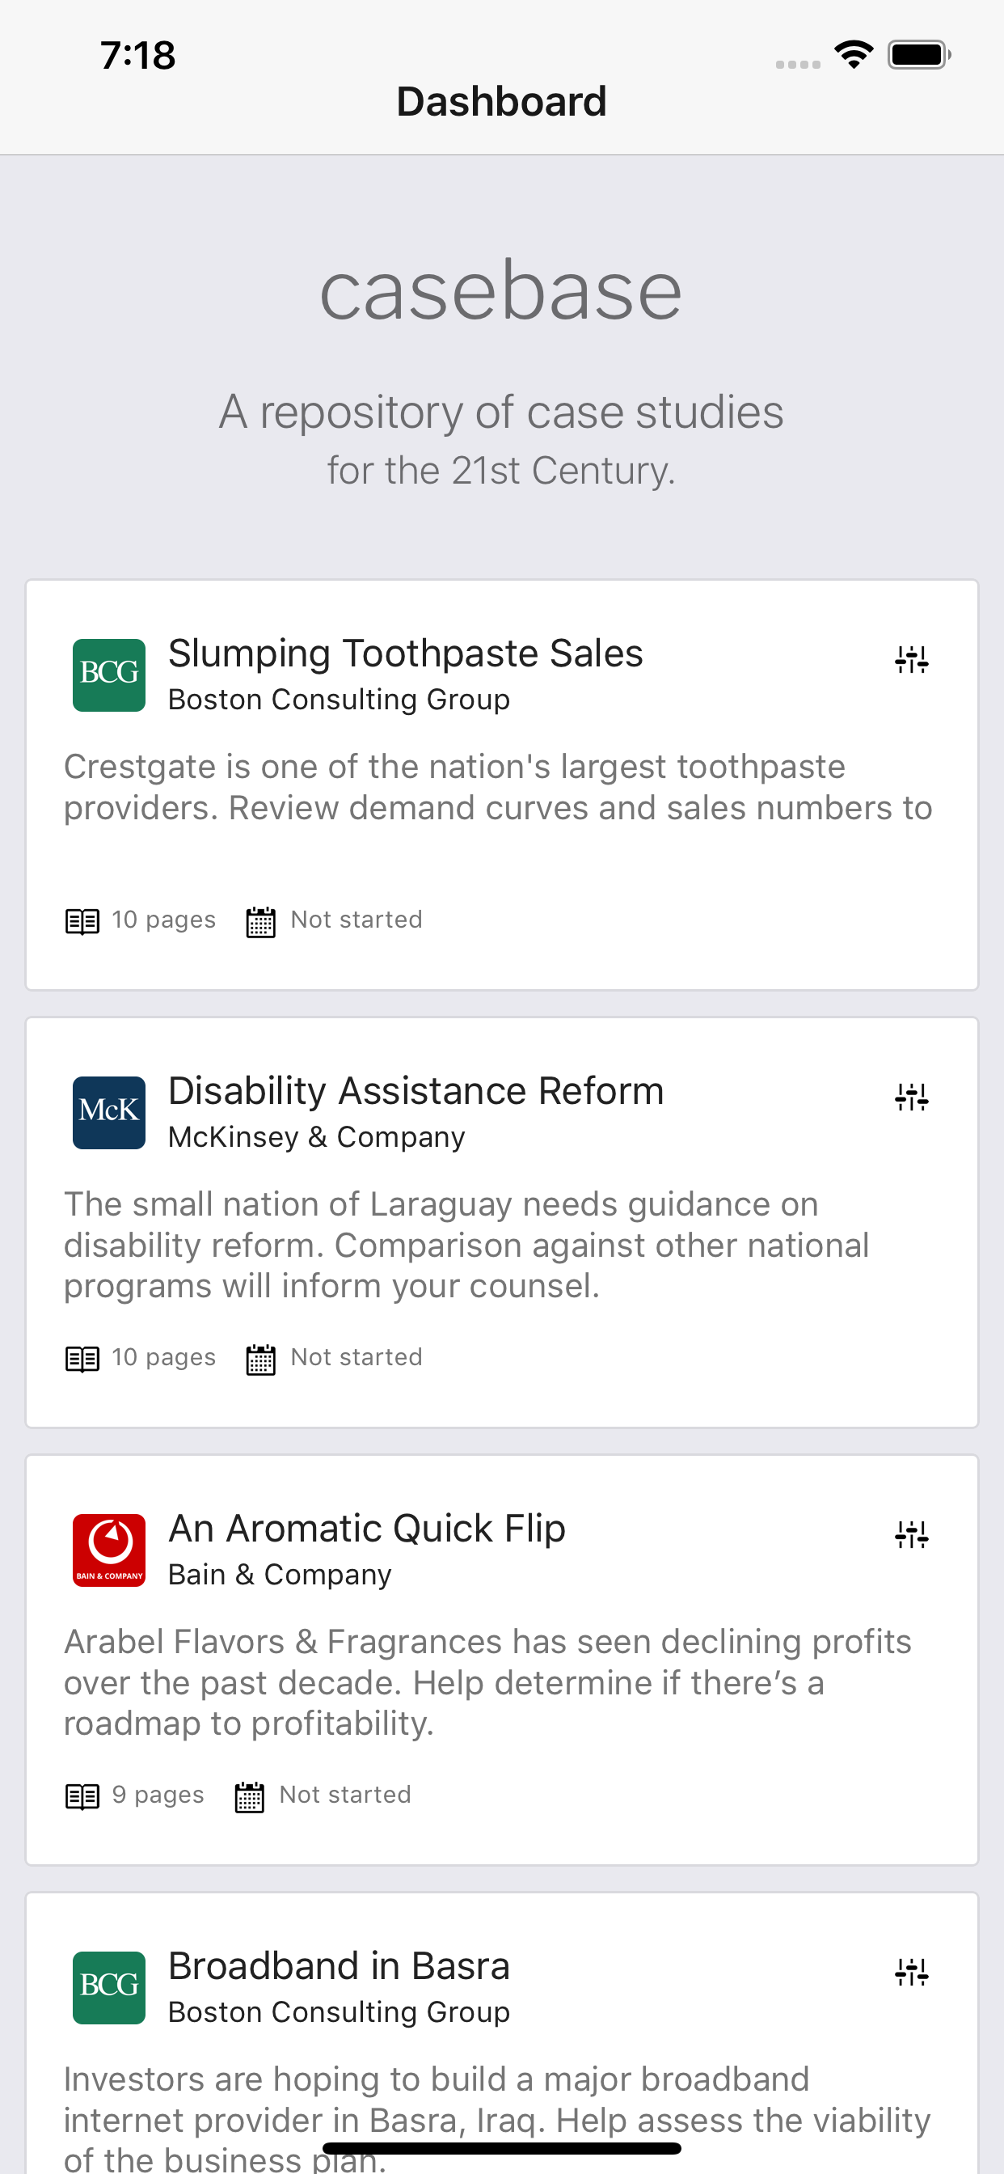Open the Slumping Toothpaste Sales case title
This screenshot has height=2174, width=1004.
tap(405, 654)
